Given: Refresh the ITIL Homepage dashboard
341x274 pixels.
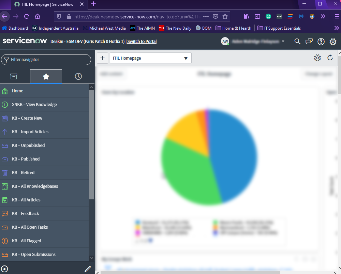Looking at the screenshot, I should 330,58.
